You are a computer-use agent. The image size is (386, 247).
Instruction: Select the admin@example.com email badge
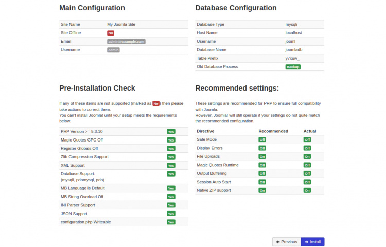126,41
